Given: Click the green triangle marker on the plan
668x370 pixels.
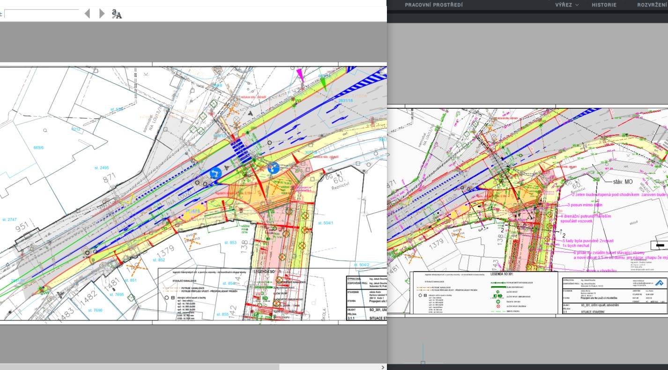Looking at the screenshot, I should 324,83.
